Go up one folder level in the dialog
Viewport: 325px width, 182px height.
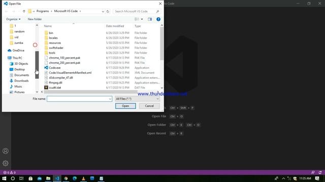point(24,11)
